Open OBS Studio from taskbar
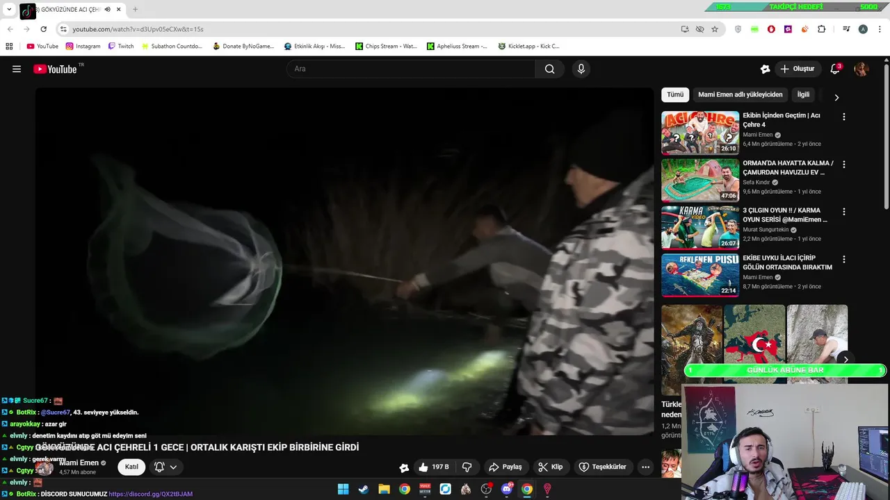 pyautogui.click(x=486, y=489)
